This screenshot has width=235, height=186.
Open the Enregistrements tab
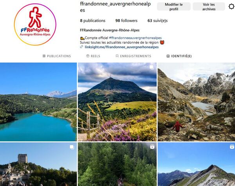click(134, 56)
